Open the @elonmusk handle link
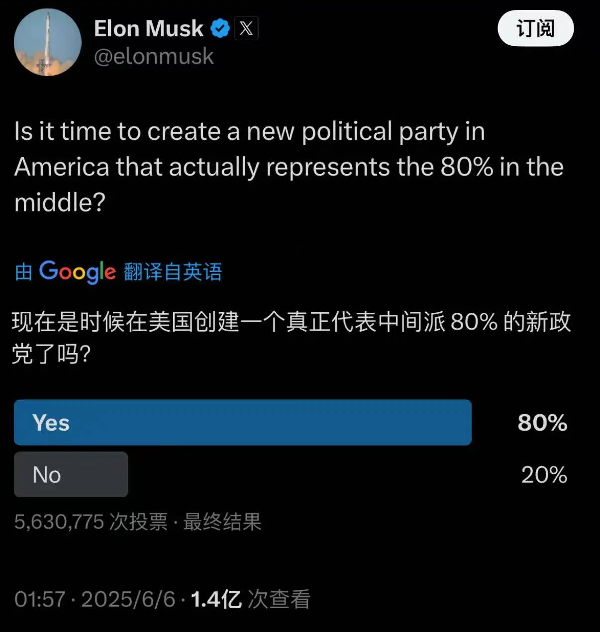Viewport: 600px width, 632px height. [154, 56]
